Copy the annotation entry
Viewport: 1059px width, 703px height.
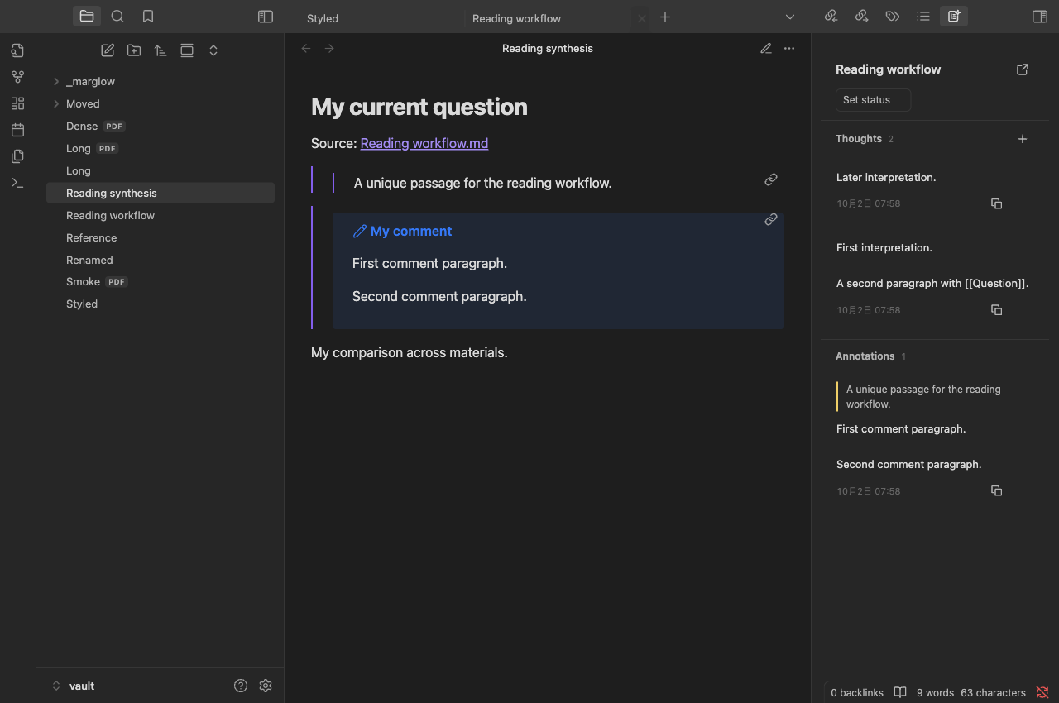coord(997,491)
